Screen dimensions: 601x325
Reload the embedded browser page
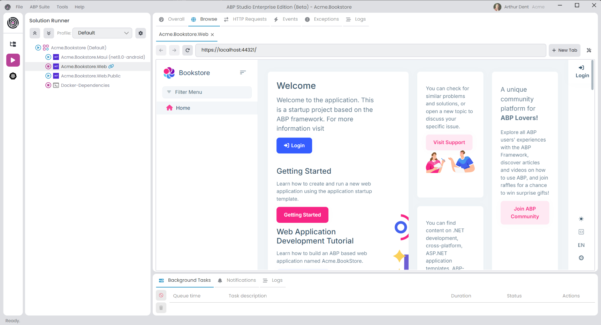(188, 50)
